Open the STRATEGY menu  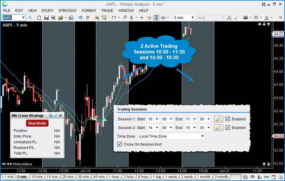click(68, 10)
